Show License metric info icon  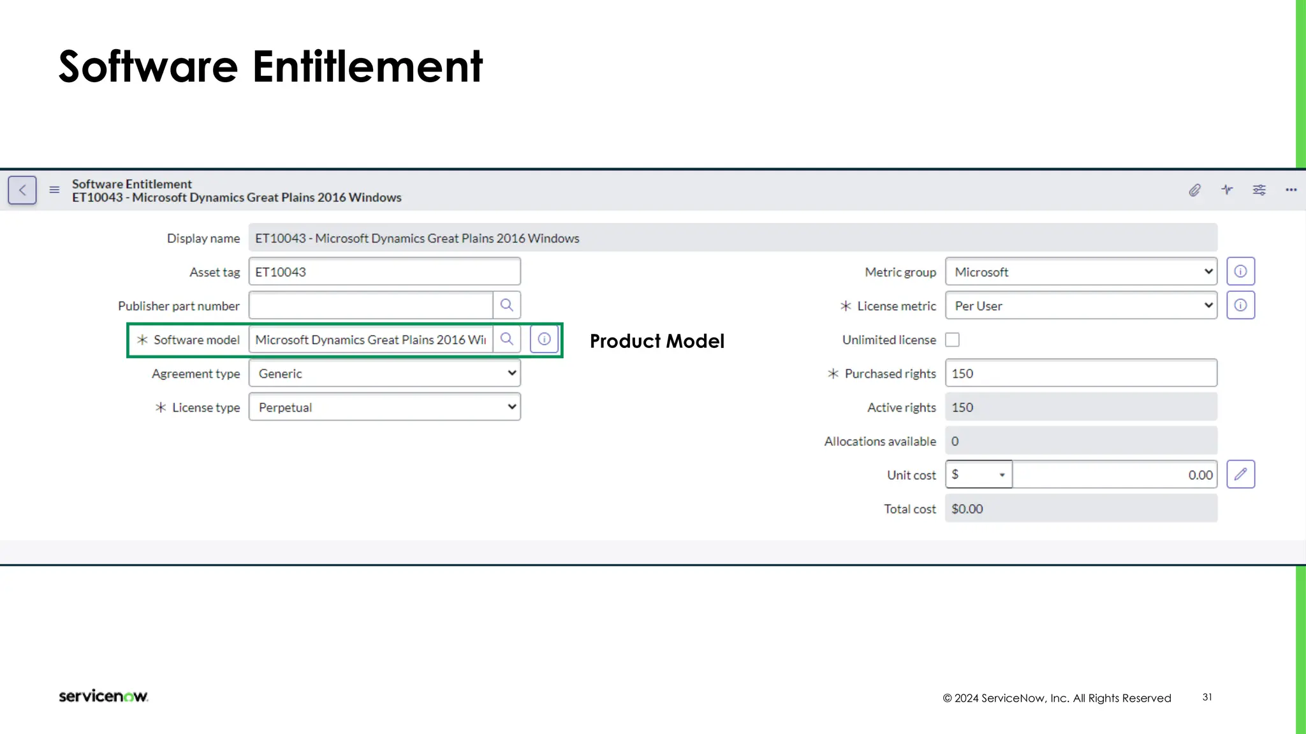point(1240,305)
